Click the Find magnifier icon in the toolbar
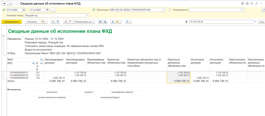 (x=53, y=22)
